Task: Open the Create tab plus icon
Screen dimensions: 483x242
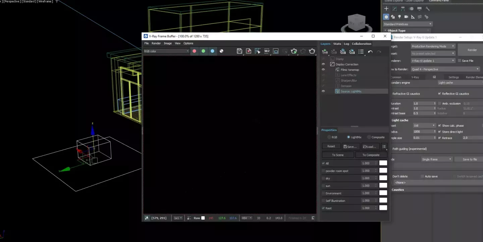Action: (386, 9)
